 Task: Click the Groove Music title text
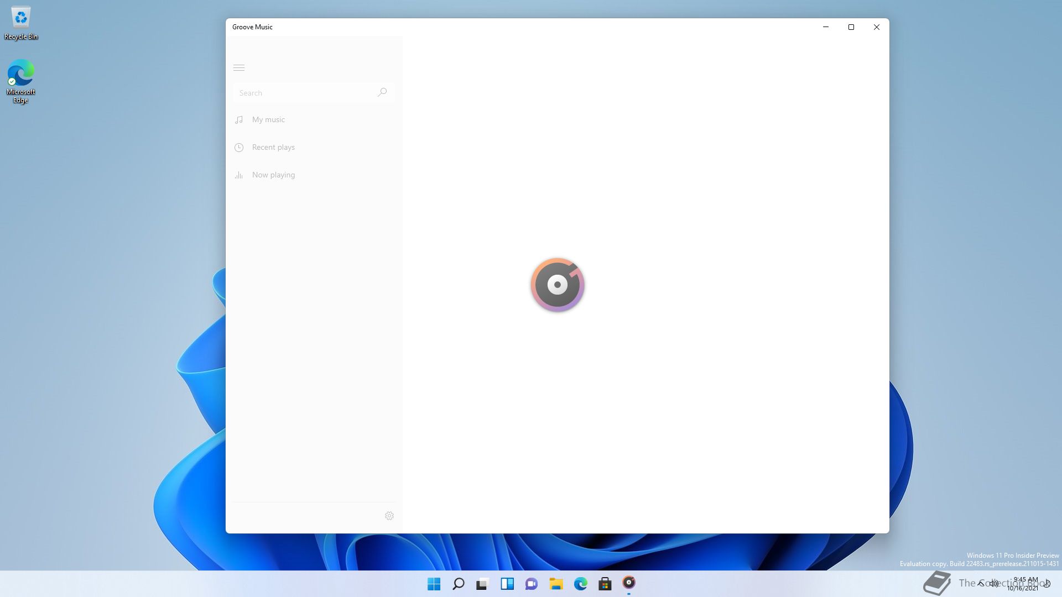click(x=252, y=27)
